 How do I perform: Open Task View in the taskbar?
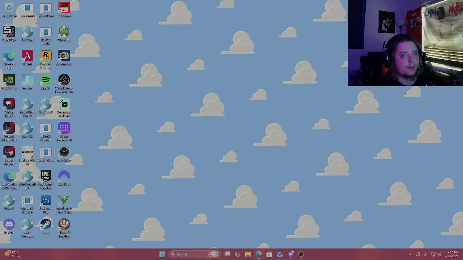(x=227, y=254)
